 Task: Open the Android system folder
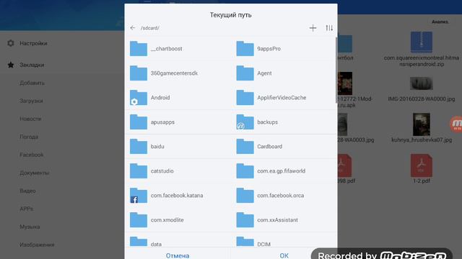[178, 98]
